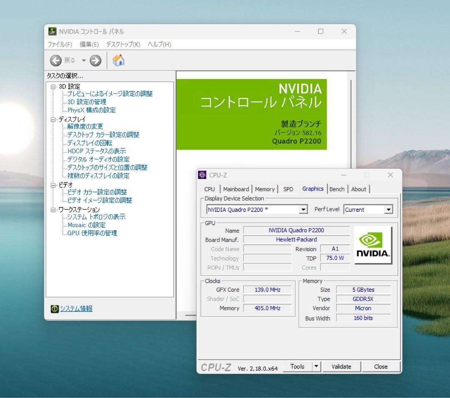Open the ヘルプ(H) menu
Image resolution: width=450 pixels, height=398 pixels.
[159, 45]
